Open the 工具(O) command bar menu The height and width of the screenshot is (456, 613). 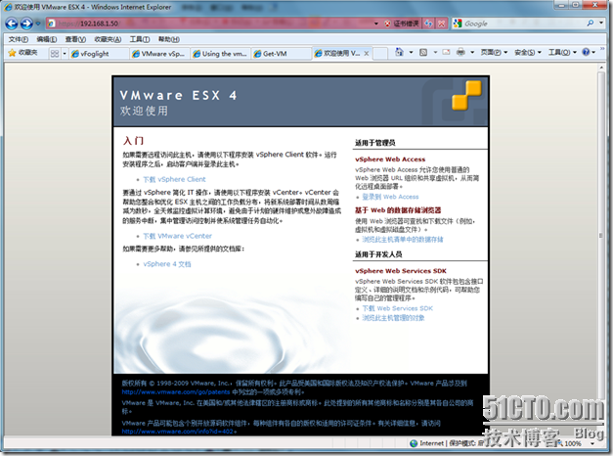(562, 52)
